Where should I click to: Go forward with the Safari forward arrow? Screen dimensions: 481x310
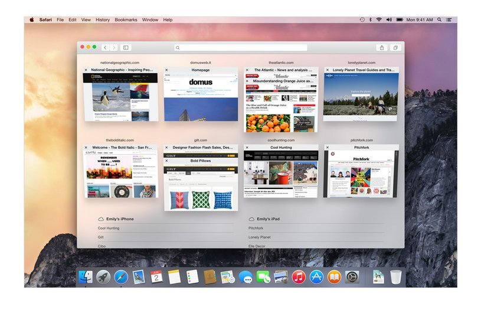point(114,48)
